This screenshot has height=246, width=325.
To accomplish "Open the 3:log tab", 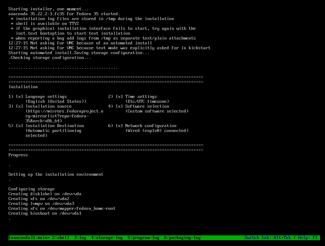I will tap(80, 238).
